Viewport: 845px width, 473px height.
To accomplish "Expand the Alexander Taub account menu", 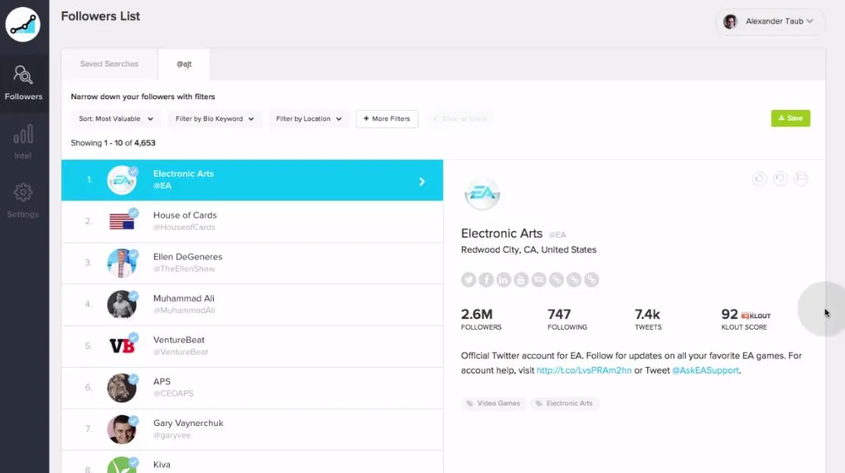I will tap(769, 22).
